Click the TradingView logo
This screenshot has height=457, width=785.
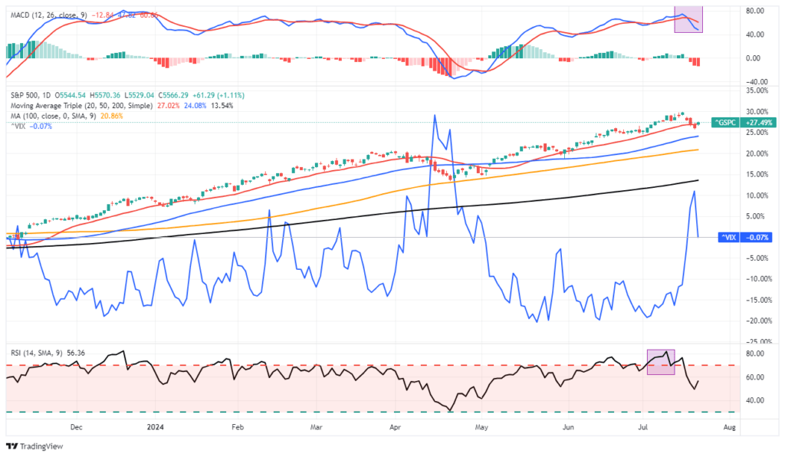[x=35, y=446]
